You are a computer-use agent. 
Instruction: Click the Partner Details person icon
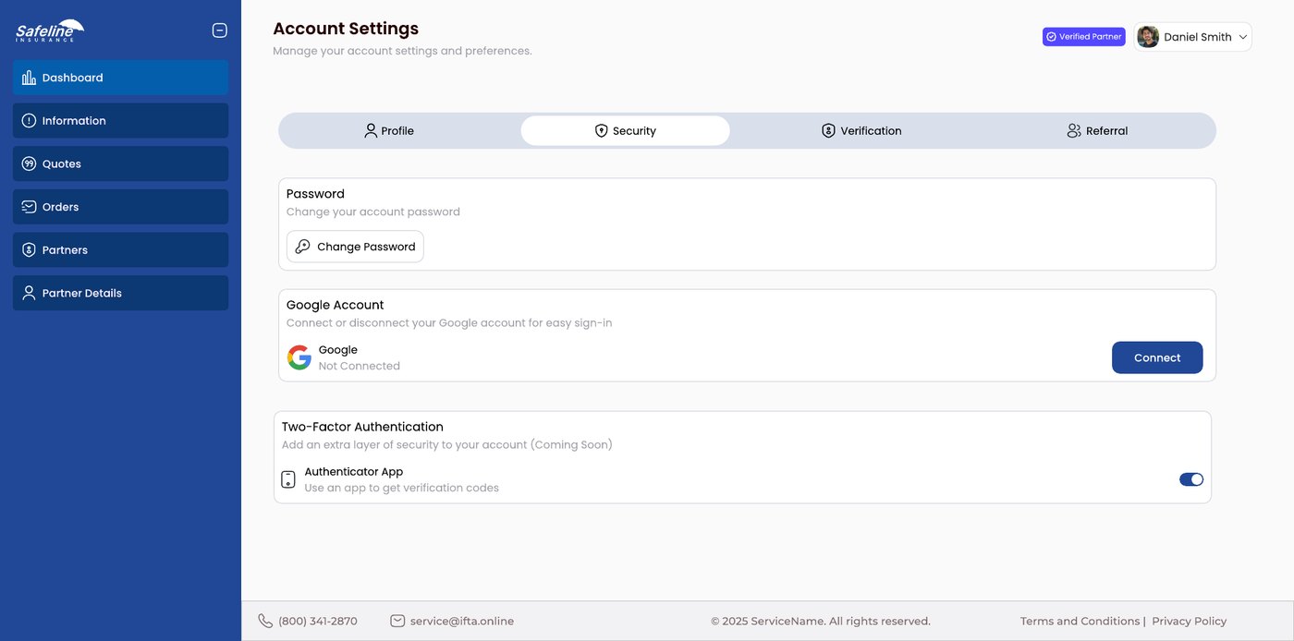point(29,293)
